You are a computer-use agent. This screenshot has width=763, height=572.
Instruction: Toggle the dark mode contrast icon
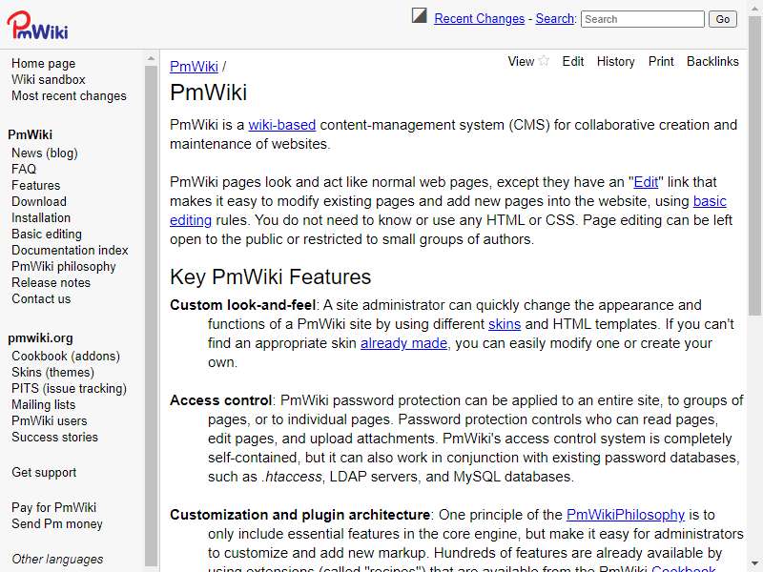coord(419,15)
